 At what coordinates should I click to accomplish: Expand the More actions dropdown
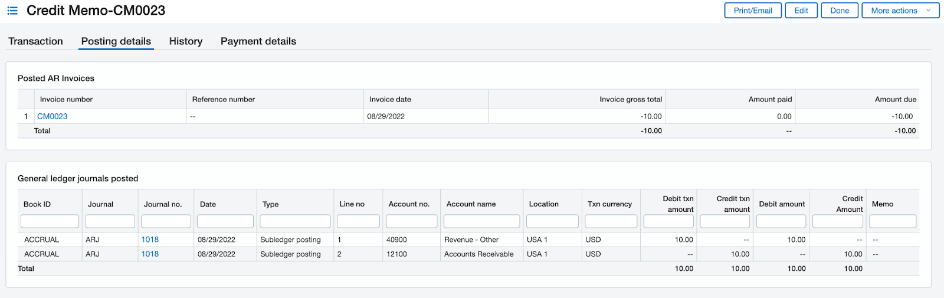[x=900, y=11]
